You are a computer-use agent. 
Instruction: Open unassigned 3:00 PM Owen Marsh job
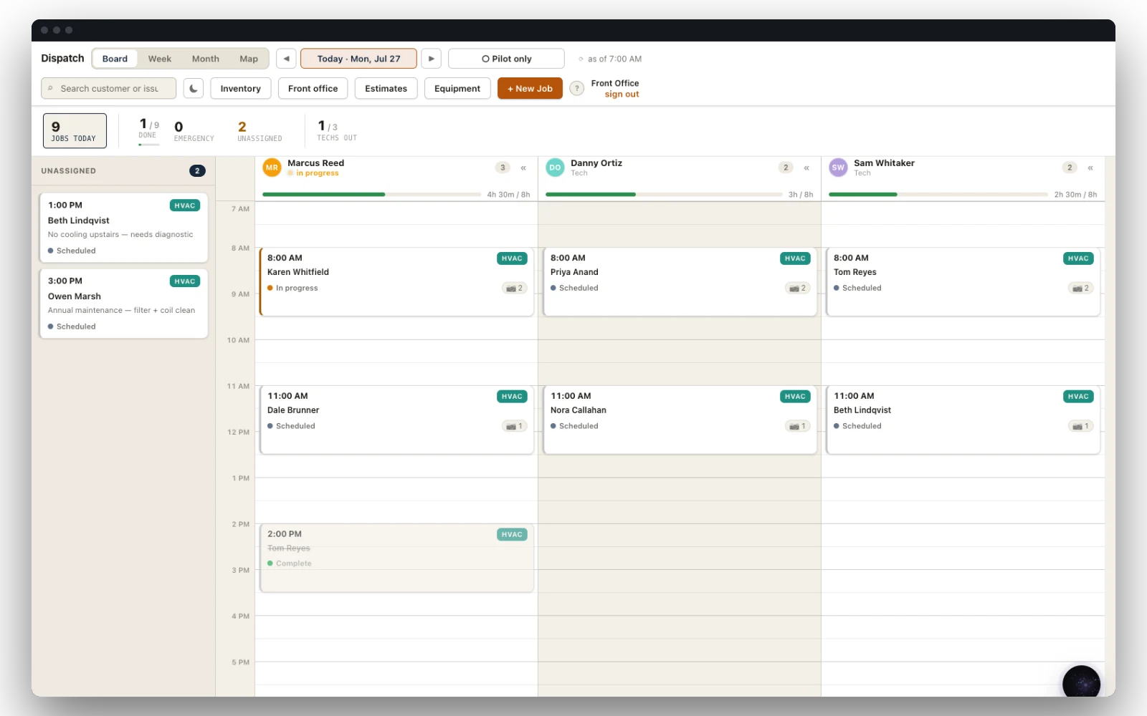click(x=124, y=303)
